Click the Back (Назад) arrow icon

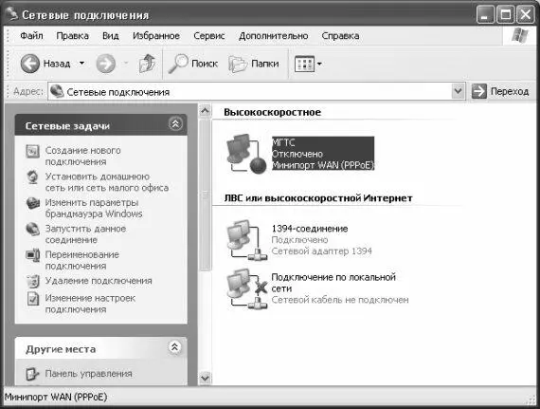(x=30, y=64)
